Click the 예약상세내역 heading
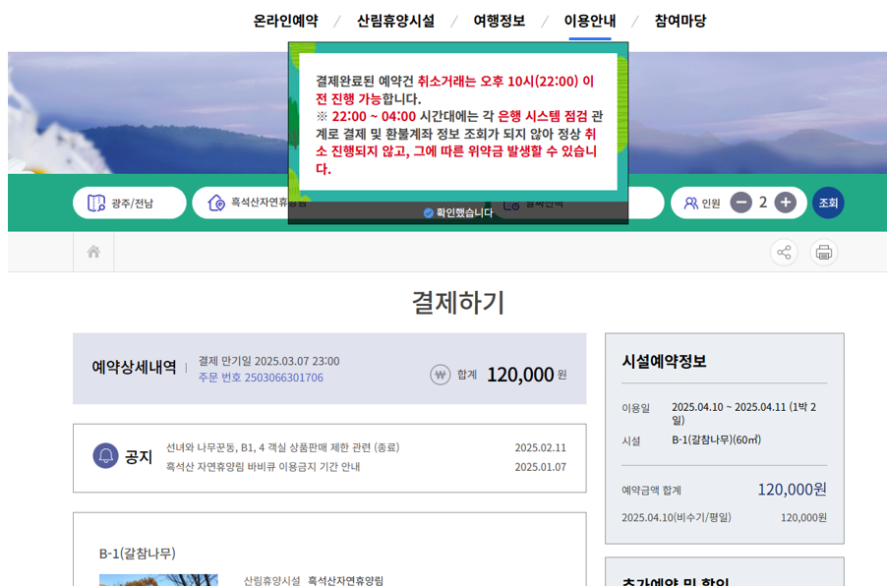This screenshot has width=887, height=586. click(134, 367)
